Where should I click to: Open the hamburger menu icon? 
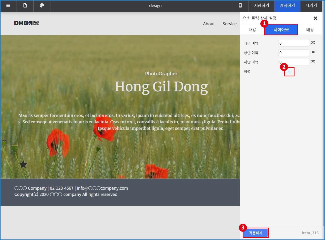8,6
